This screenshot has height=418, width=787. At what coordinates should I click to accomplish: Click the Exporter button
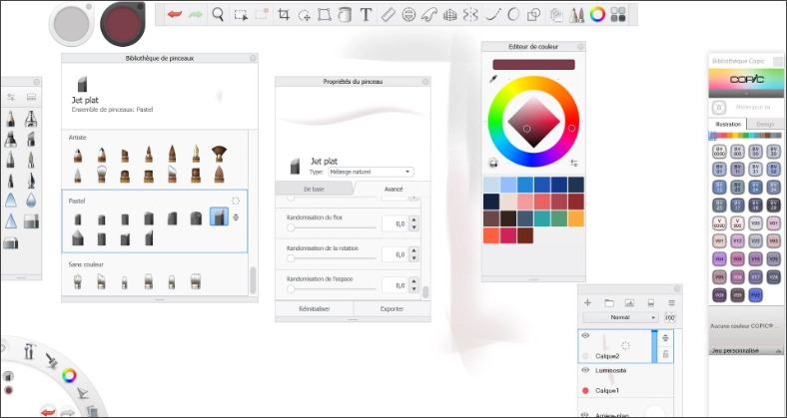(392, 309)
